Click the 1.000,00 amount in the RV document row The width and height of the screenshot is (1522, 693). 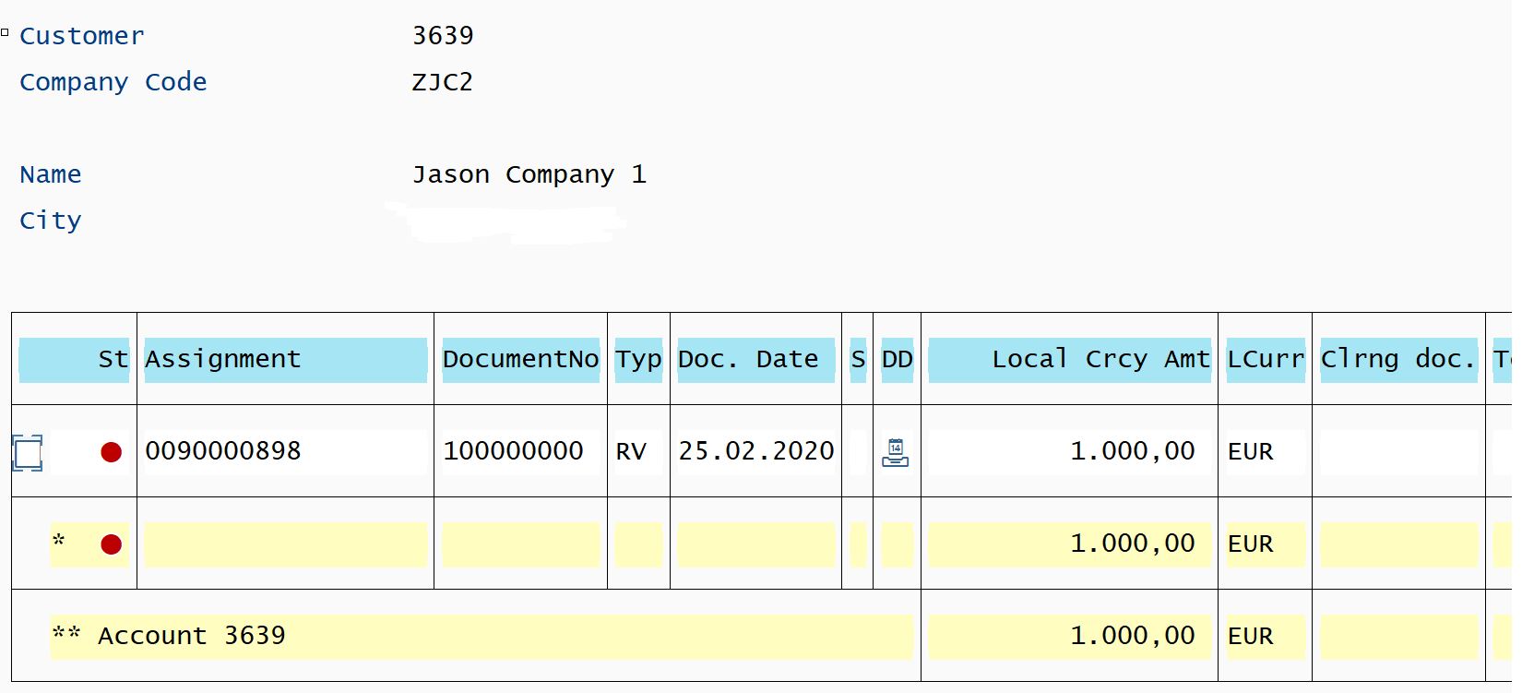pos(1133,451)
